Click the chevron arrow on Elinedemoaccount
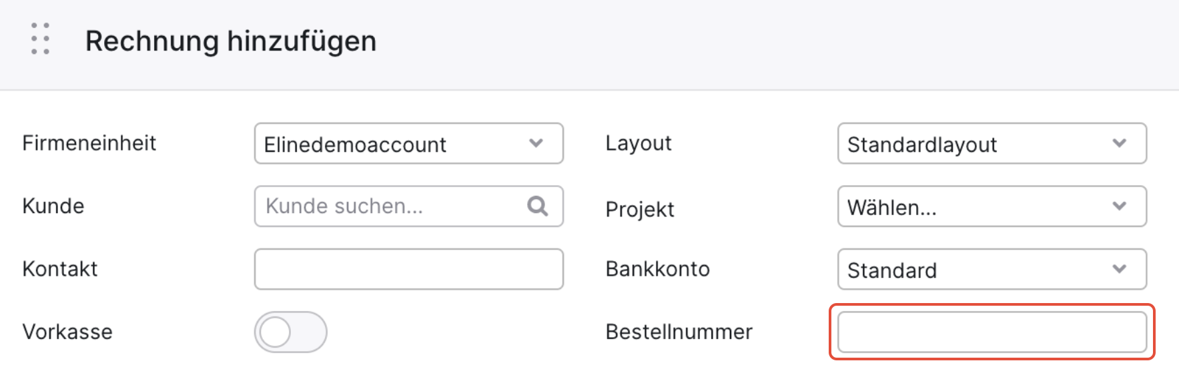Screen dimensions: 1179x367 tap(536, 143)
